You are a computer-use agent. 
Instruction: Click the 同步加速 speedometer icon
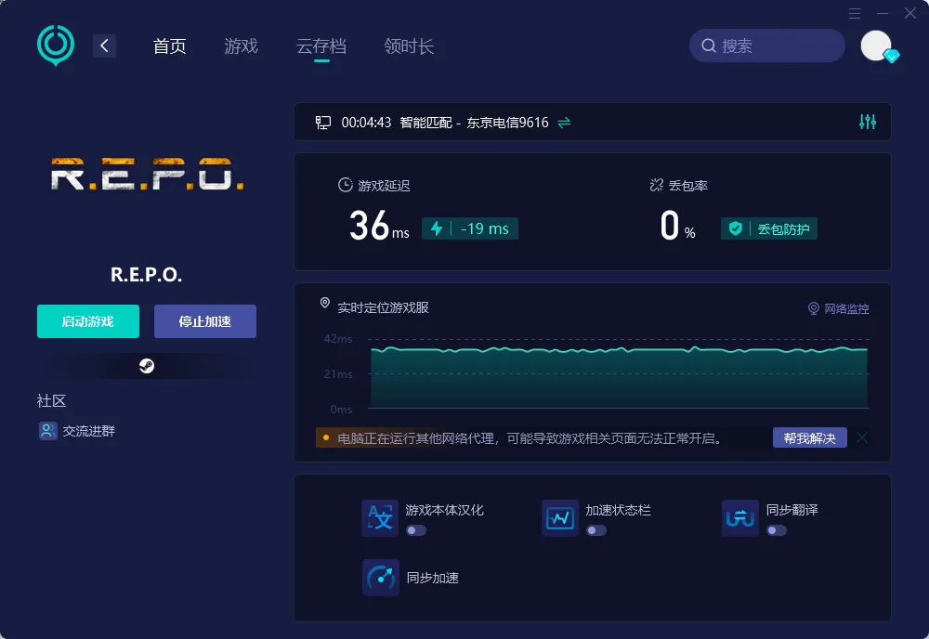[380, 578]
